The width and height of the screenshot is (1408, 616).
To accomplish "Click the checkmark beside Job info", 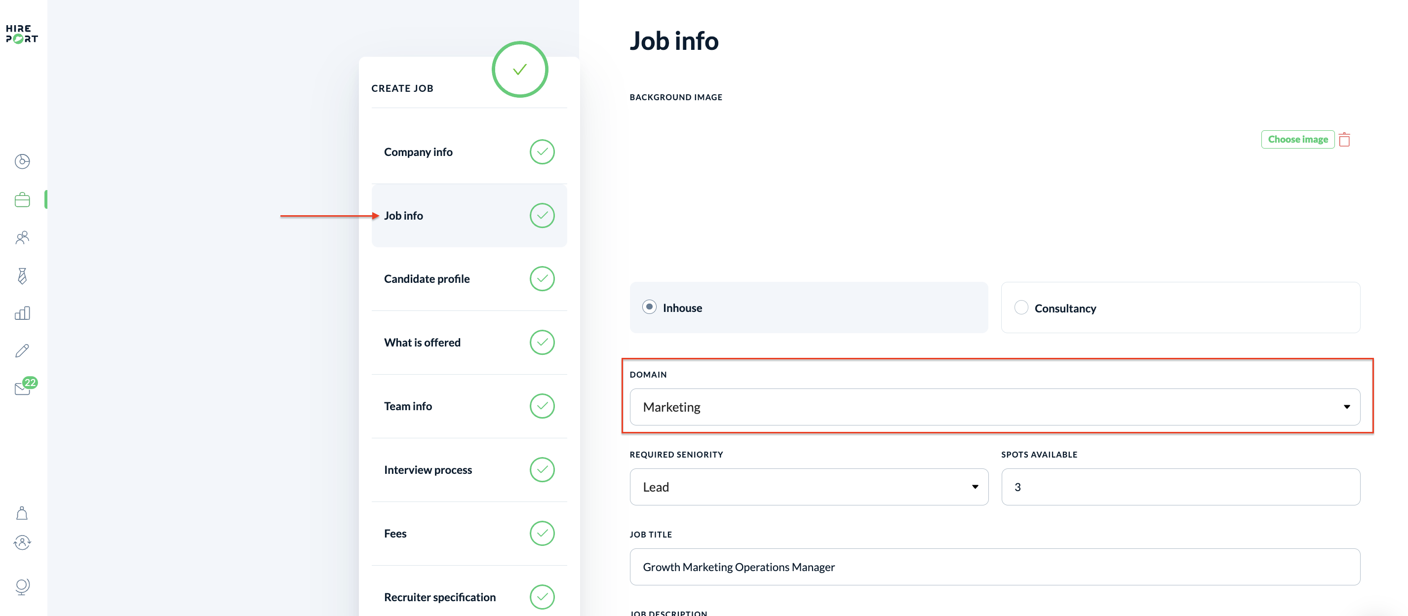I will pos(542,215).
